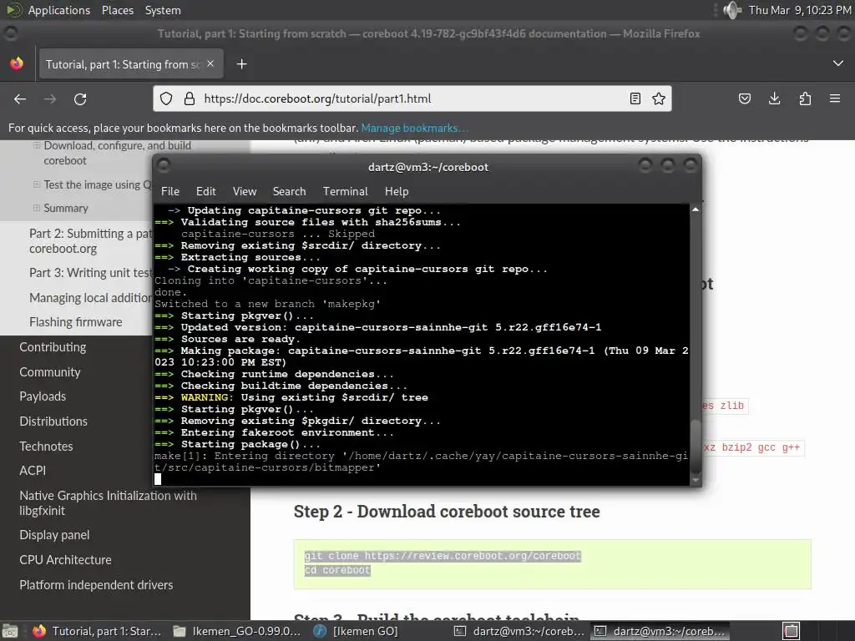The height and width of the screenshot is (641, 855).
Task: Open Firefox extensions puzzle icon
Action: point(805,98)
